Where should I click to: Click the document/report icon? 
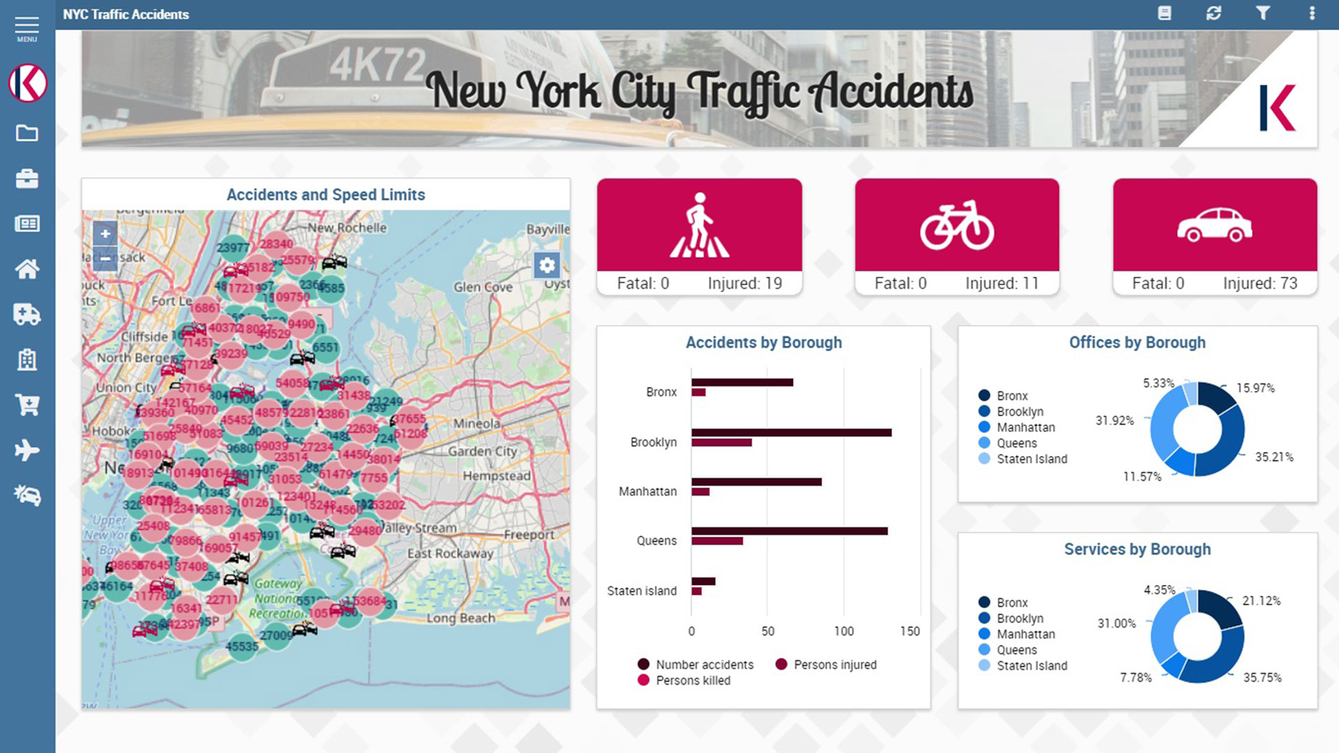[x=1164, y=13]
